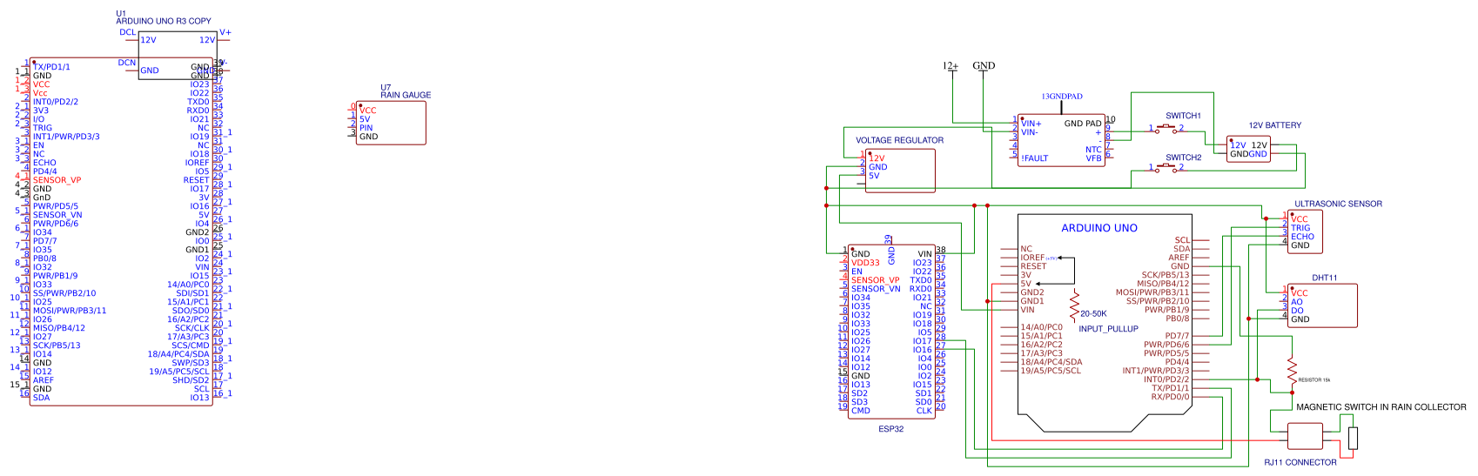Image resolution: width=1478 pixels, height=476 pixels.
Task: Click the VOLTAGE REGULATOR label
Action: 899,140
